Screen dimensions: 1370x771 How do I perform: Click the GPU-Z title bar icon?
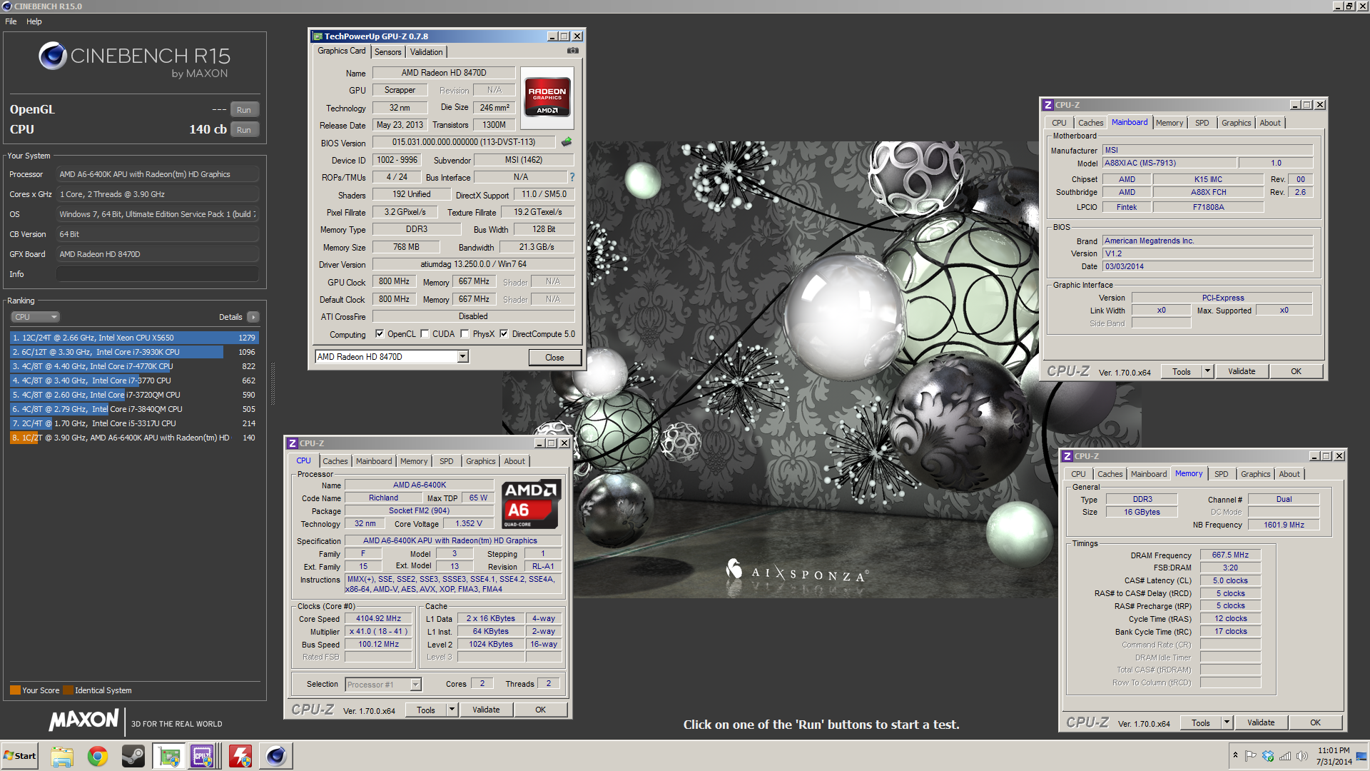(x=318, y=36)
